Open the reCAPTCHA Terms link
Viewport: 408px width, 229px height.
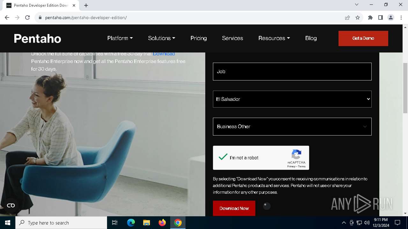tap(302, 166)
